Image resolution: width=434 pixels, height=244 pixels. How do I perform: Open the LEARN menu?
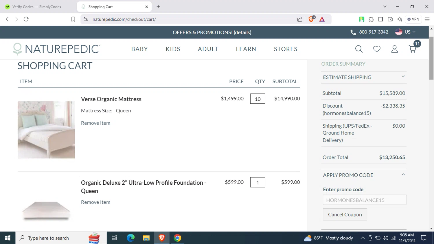pyautogui.click(x=246, y=49)
